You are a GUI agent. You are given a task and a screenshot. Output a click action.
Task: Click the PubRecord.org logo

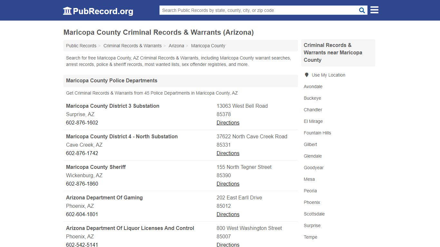coord(98,11)
